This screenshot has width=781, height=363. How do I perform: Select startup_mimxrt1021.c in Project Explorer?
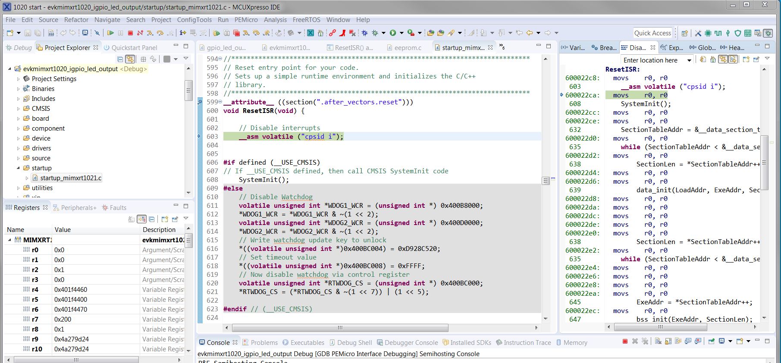[x=71, y=178]
